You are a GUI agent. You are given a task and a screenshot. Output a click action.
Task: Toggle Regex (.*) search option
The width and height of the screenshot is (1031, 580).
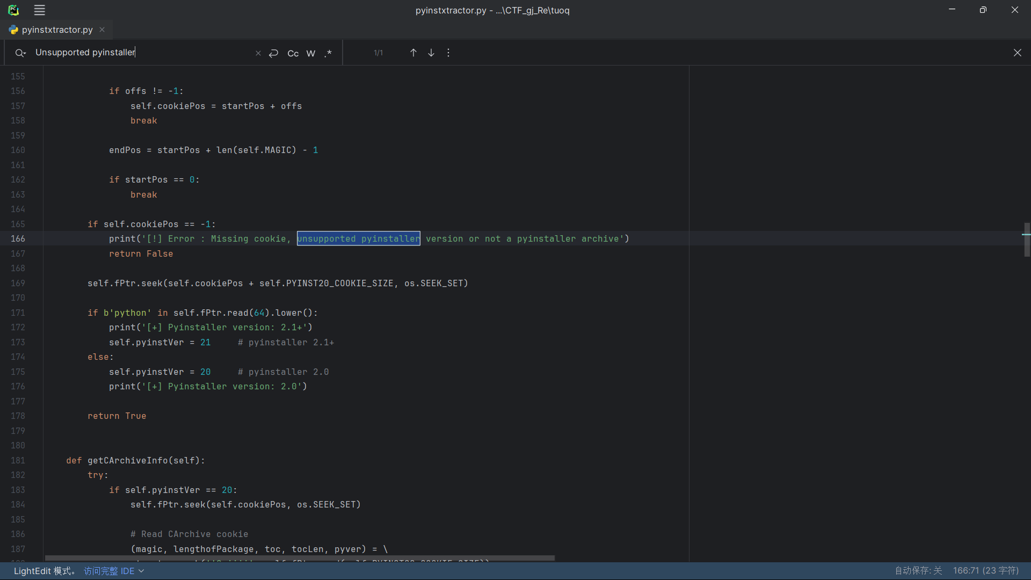point(328,53)
